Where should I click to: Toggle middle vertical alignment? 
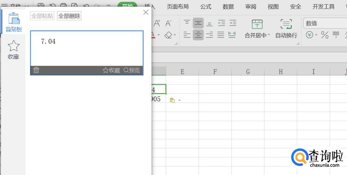tap(198, 23)
